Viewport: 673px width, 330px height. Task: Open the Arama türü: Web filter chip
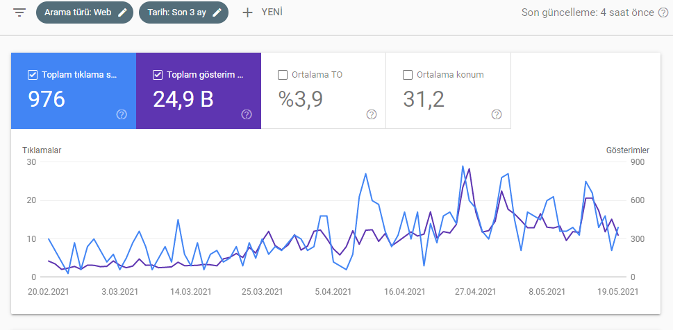[x=85, y=12]
